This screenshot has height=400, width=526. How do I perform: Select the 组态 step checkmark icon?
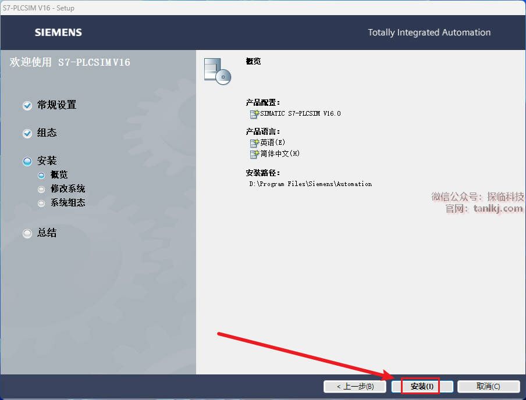click(27, 134)
